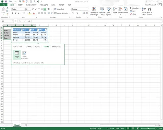The image size is (163, 130).
Task: Switch to the CHARTS tab in Quick Analysis
Action: [29, 47]
